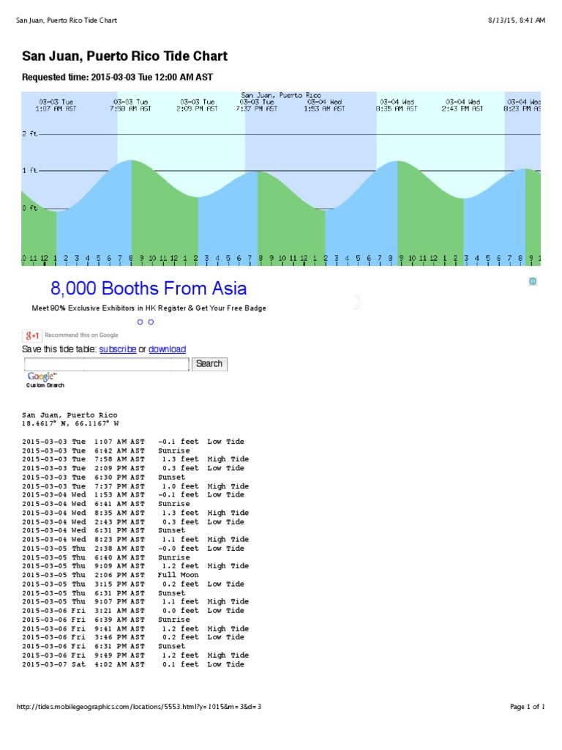
Task: Open the download link
Action: pyautogui.click(x=168, y=349)
